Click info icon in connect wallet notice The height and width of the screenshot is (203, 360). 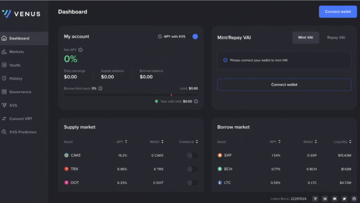pyautogui.click(x=225, y=60)
